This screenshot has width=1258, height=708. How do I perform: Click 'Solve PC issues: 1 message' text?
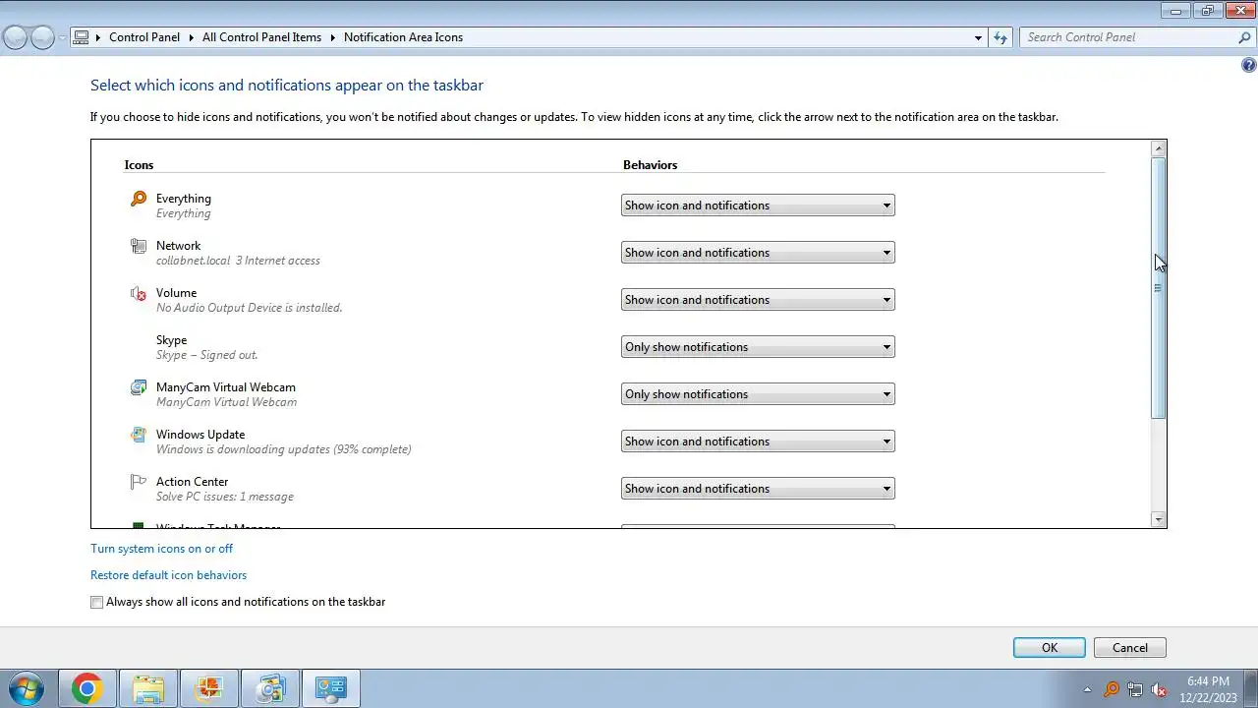(x=224, y=497)
